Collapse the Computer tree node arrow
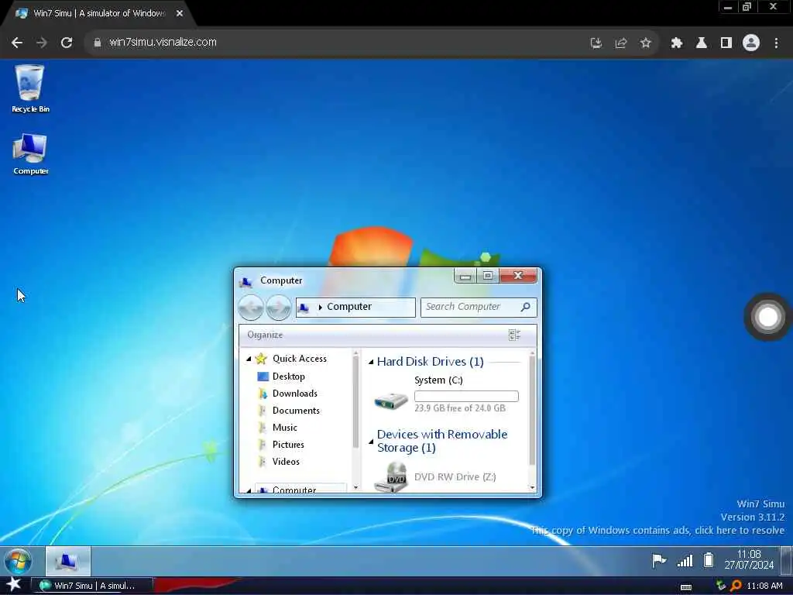The height and width of the screenshot is (595, 793). 249,490
